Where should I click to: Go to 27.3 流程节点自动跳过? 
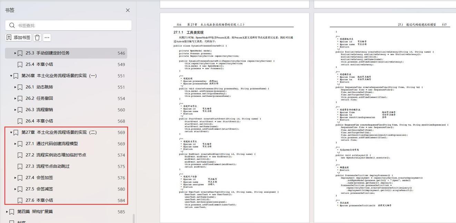[48, 166]
